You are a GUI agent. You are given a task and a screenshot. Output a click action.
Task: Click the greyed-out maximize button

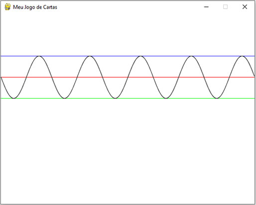coord(225,7)
